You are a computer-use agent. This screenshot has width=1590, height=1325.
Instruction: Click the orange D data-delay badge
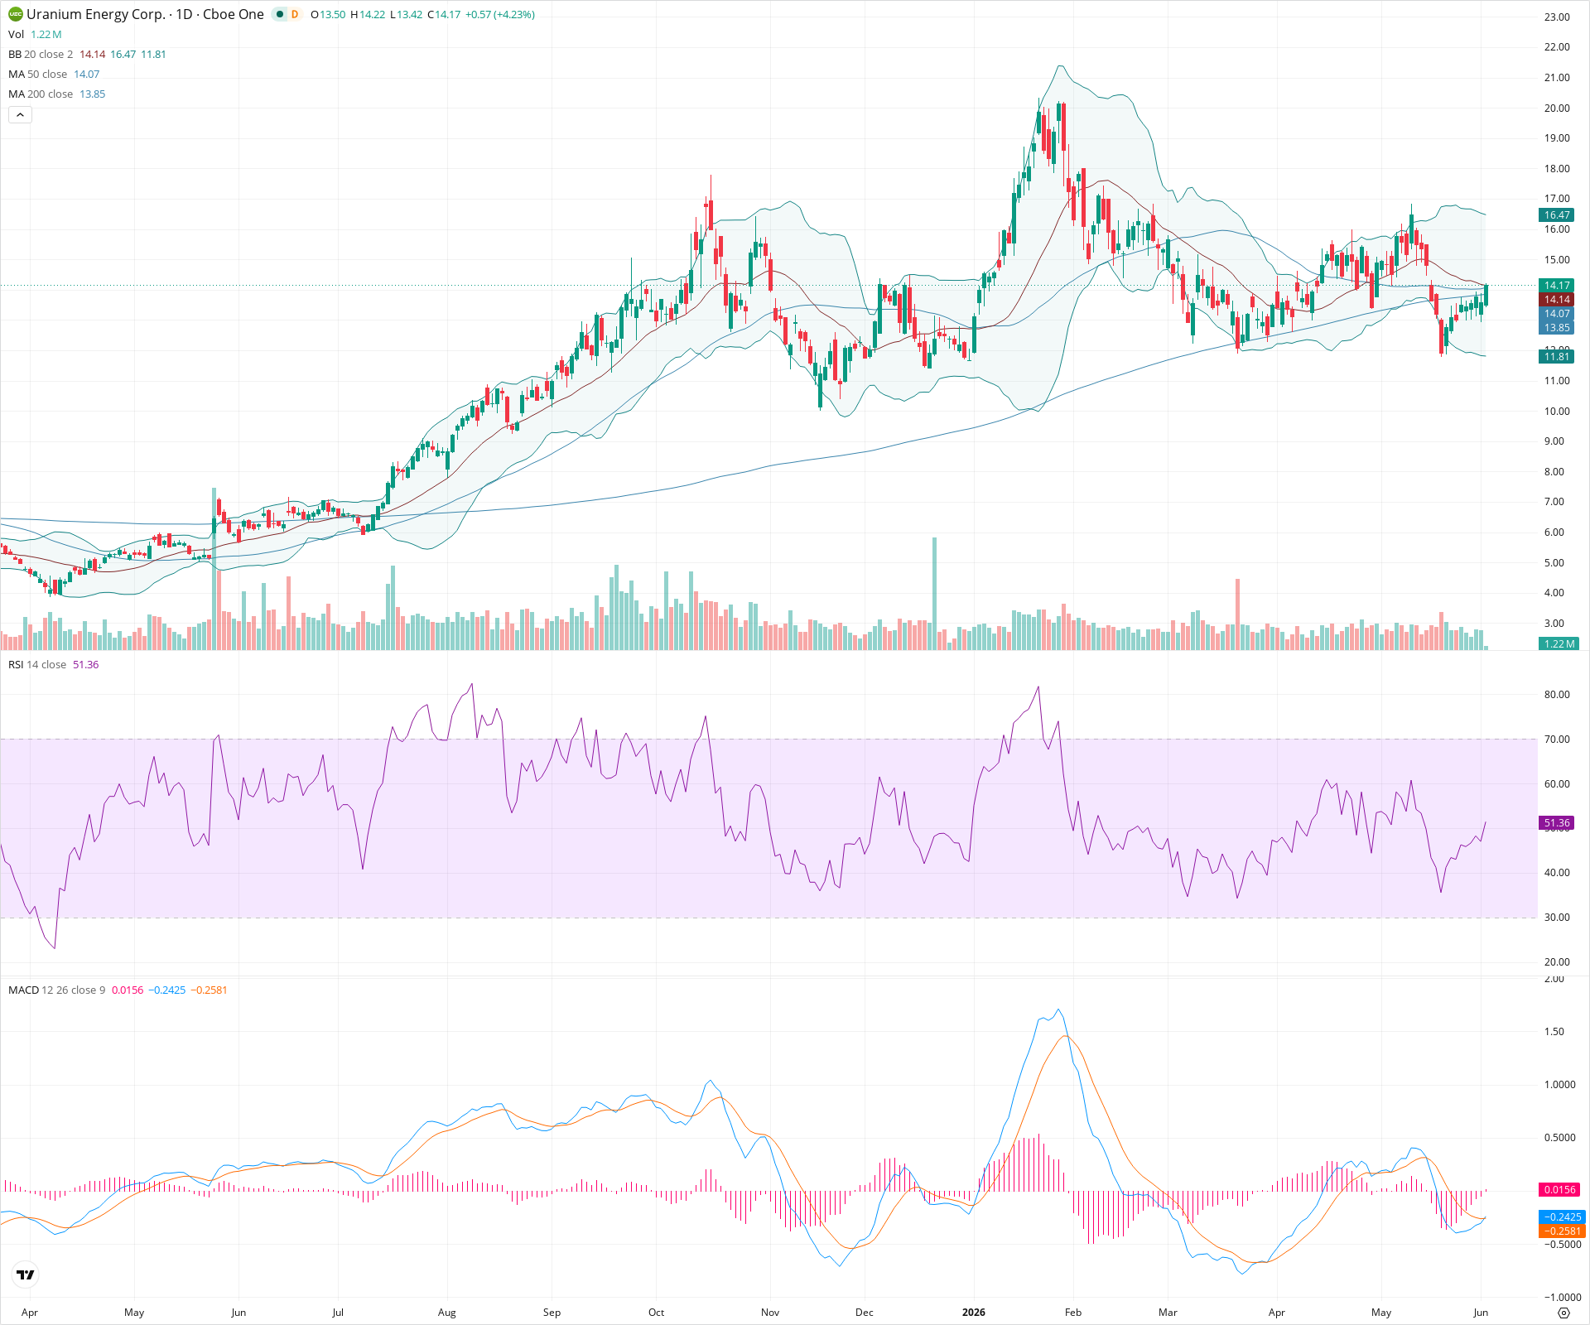(295, 14)
